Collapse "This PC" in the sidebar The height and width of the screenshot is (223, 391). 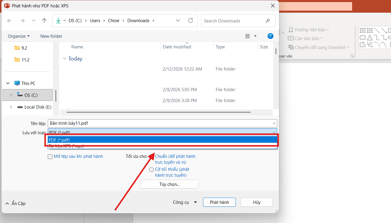(8, 83)
